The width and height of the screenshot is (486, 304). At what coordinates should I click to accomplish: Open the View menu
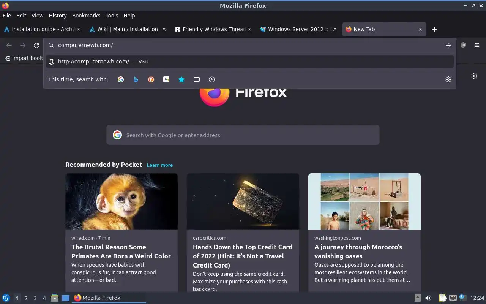coord(37,16)
